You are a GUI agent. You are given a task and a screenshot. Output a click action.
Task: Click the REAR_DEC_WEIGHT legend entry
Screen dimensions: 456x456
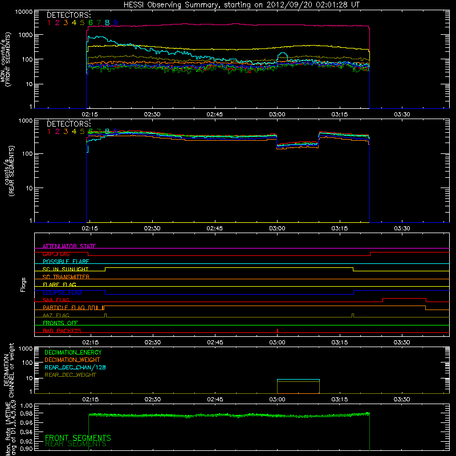click(70, 375)
